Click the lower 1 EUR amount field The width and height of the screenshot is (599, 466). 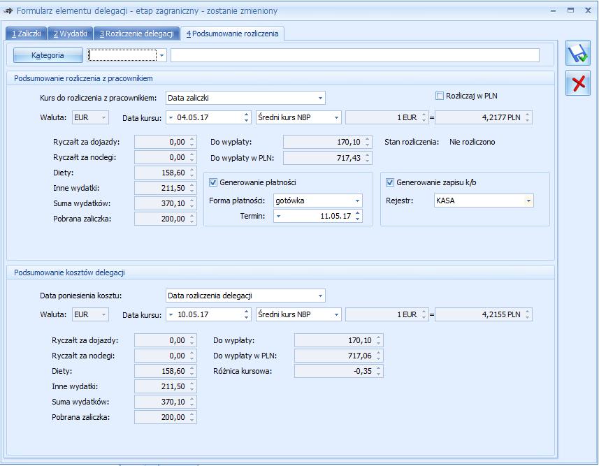[x=387, y=314]
